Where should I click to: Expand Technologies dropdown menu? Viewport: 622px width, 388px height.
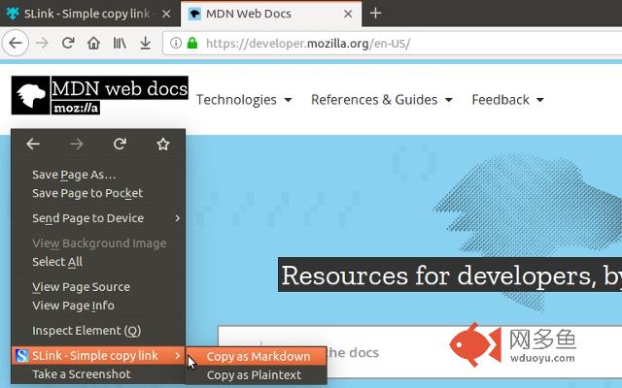pos(244,100)
